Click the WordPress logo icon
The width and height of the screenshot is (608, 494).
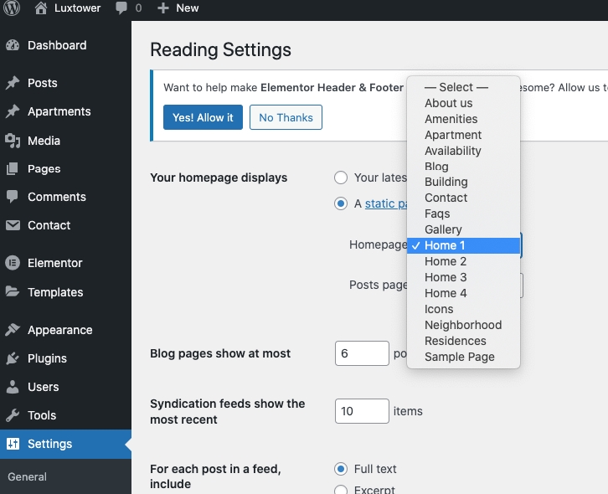click(x=13, y=8)
